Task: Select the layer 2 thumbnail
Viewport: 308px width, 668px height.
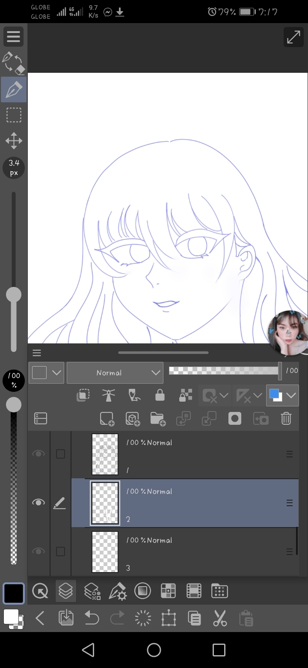Action: click(x=105, y=503)
